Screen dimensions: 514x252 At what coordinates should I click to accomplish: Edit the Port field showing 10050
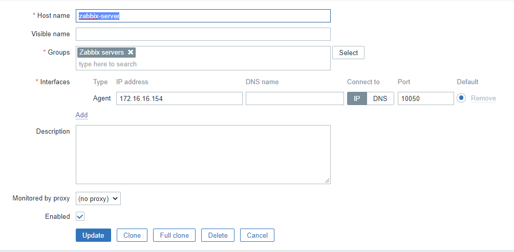[426, 98]
